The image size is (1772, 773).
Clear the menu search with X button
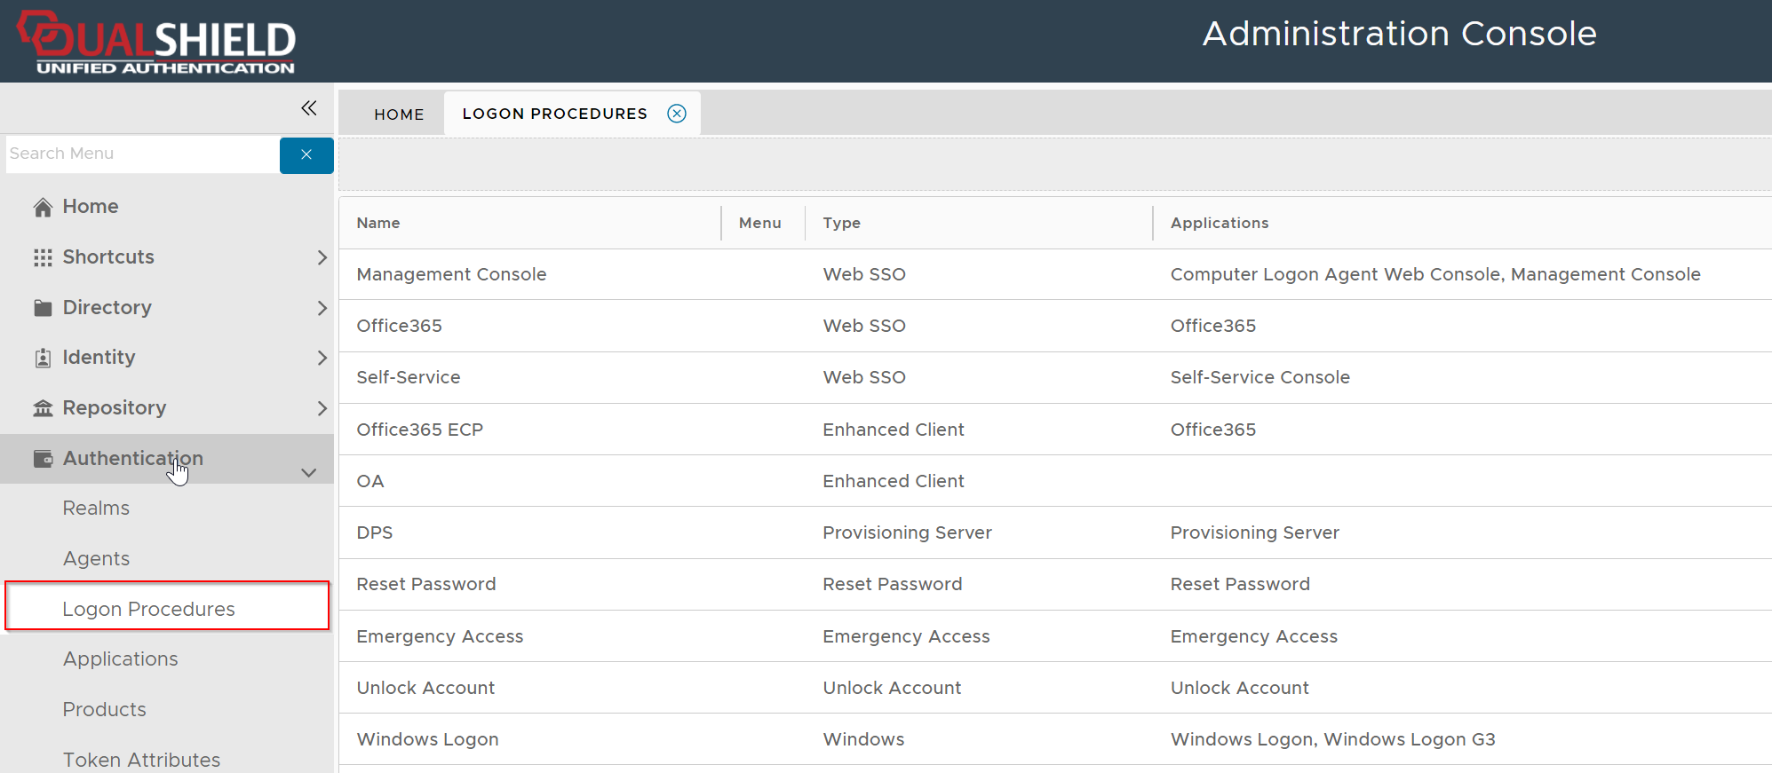coord(306,155)
